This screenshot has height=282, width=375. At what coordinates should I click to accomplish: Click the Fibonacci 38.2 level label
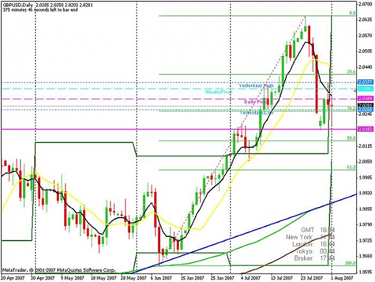pos(352,109)
